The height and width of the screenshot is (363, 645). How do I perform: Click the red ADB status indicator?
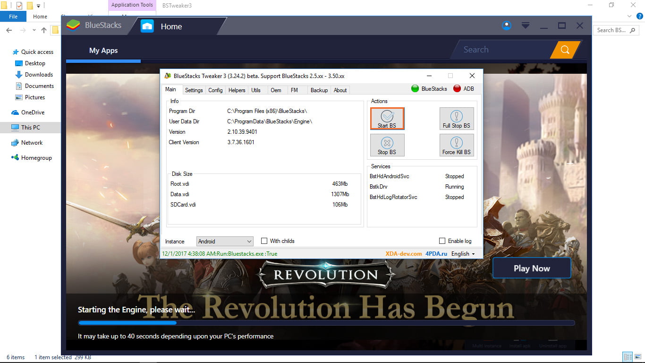click(457, 88)
